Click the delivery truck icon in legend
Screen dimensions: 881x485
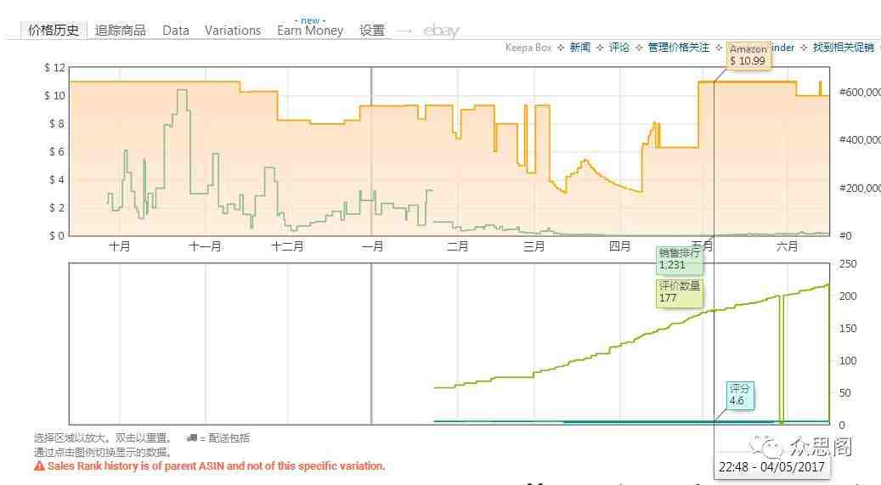coord(192,437)
